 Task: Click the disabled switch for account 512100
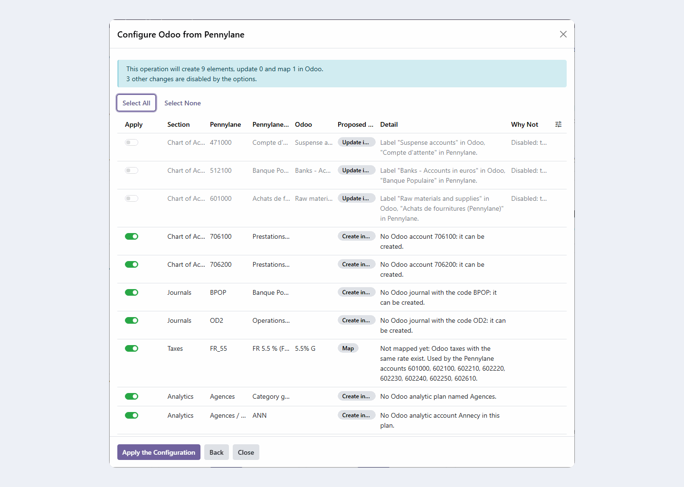tap(132, 170)
